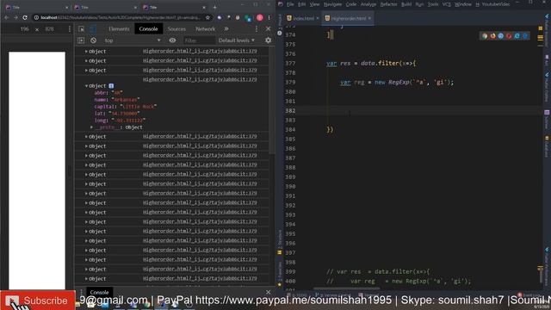Switch to the Elements tab

pos(119,29)
